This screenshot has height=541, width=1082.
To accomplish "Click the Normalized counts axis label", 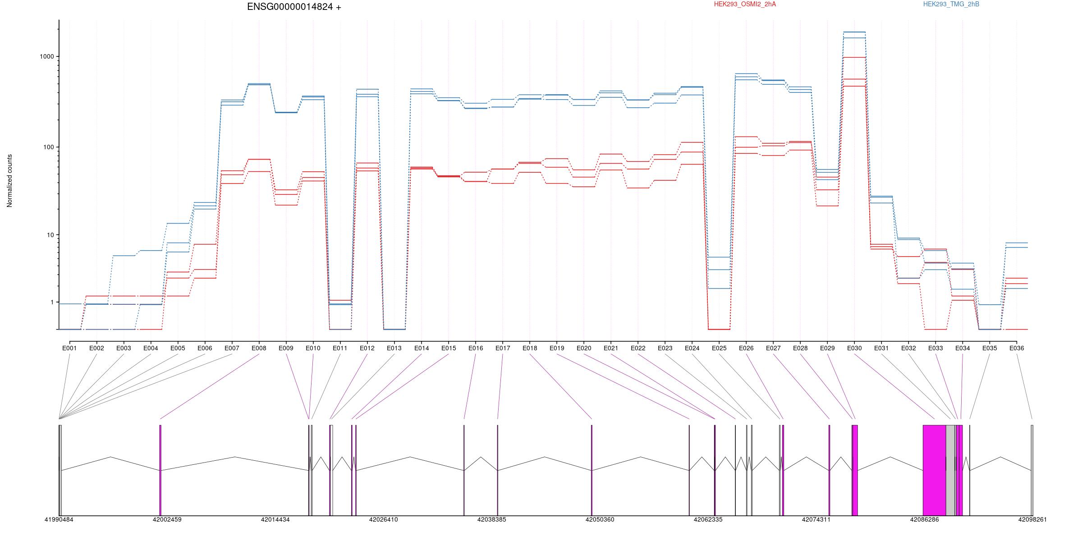I will pyautogui.click(x=9, y=181).
